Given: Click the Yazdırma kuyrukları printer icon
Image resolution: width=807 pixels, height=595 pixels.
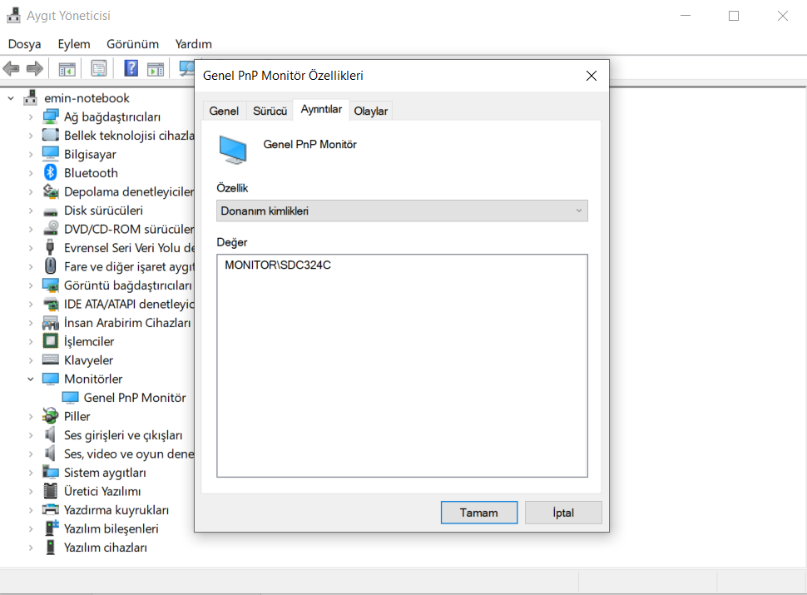Looking at the screenshot, I should pyautogui.click(x=51, y=509).
